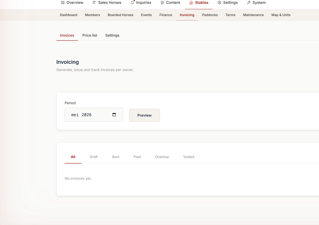The image size is (319, 225).
Task: Click the Preview button
Action: tap(144, 115)
